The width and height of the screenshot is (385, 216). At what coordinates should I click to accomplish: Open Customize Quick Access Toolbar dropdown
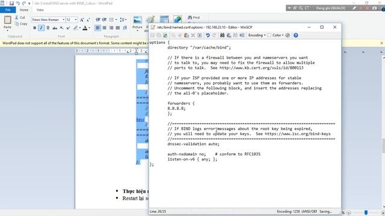point(29,4)
